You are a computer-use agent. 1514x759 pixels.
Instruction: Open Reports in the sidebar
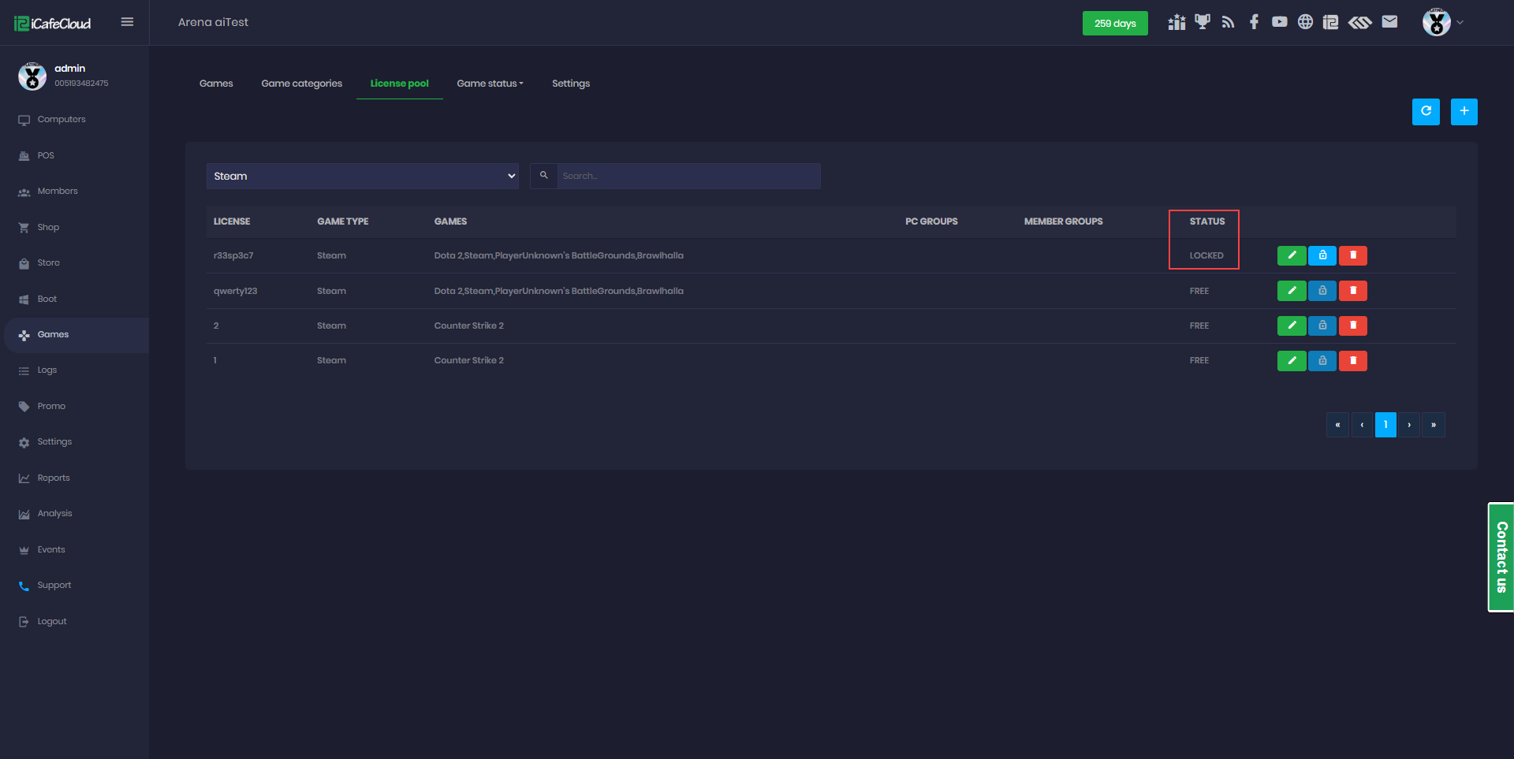click(54, 478)
